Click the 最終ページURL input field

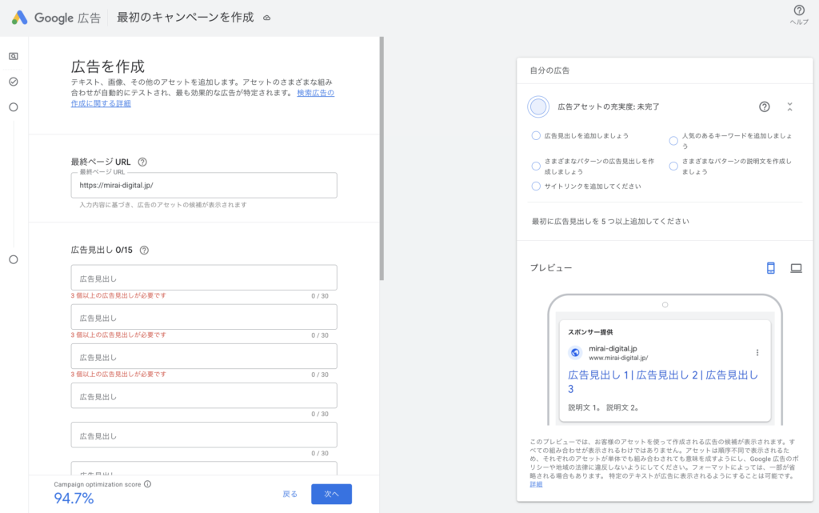point(203,185)
